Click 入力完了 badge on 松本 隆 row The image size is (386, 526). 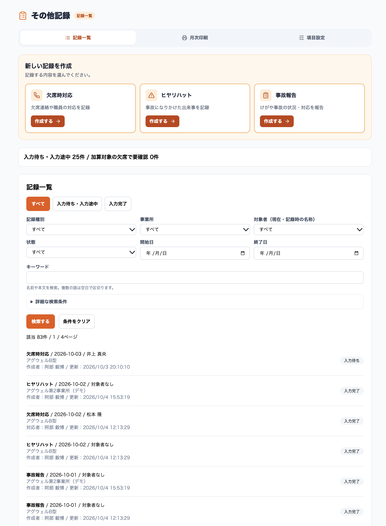(352, 421)
